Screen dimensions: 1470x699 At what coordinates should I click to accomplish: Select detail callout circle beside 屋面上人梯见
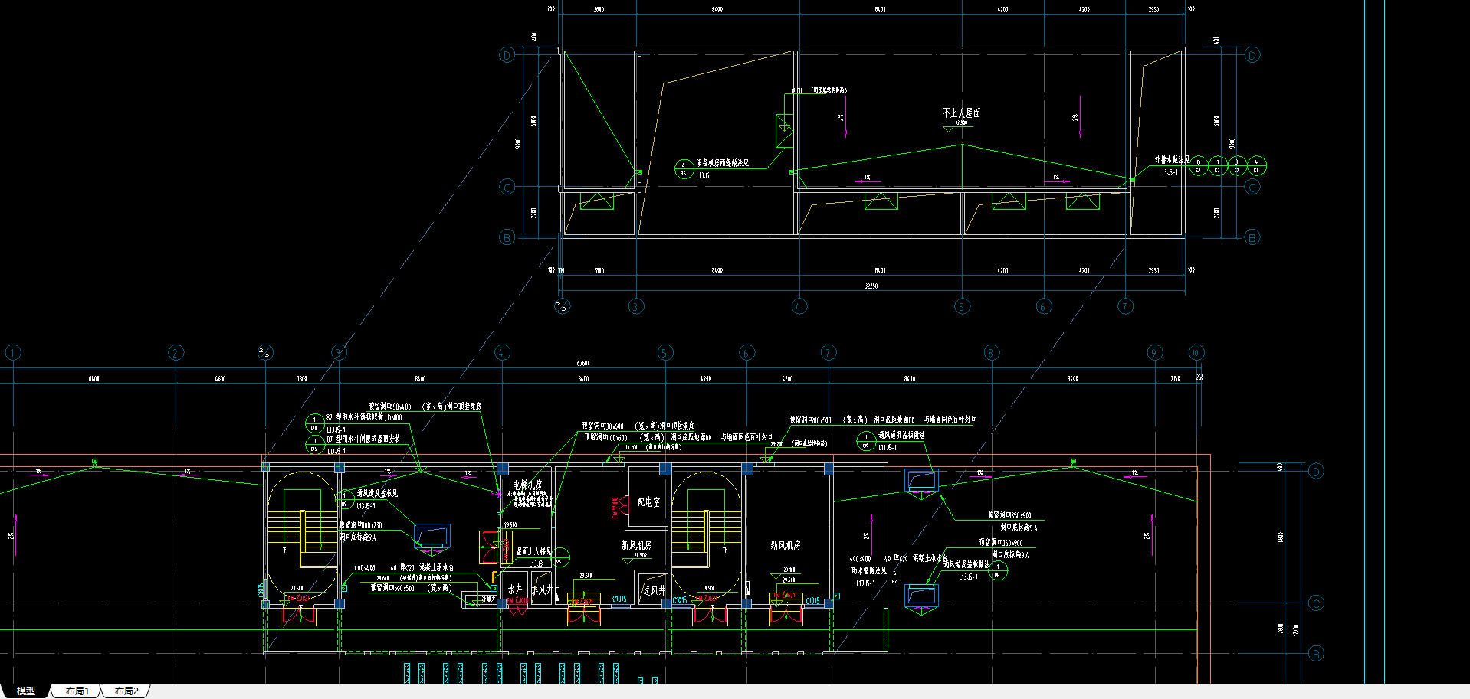click(561, 557)
